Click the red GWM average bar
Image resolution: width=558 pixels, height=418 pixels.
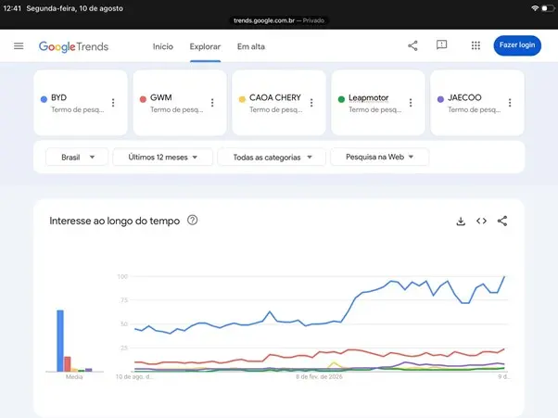[68, 364]
